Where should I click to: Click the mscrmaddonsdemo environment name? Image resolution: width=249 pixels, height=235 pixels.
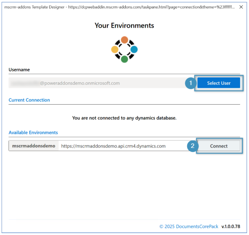[34, 146]
